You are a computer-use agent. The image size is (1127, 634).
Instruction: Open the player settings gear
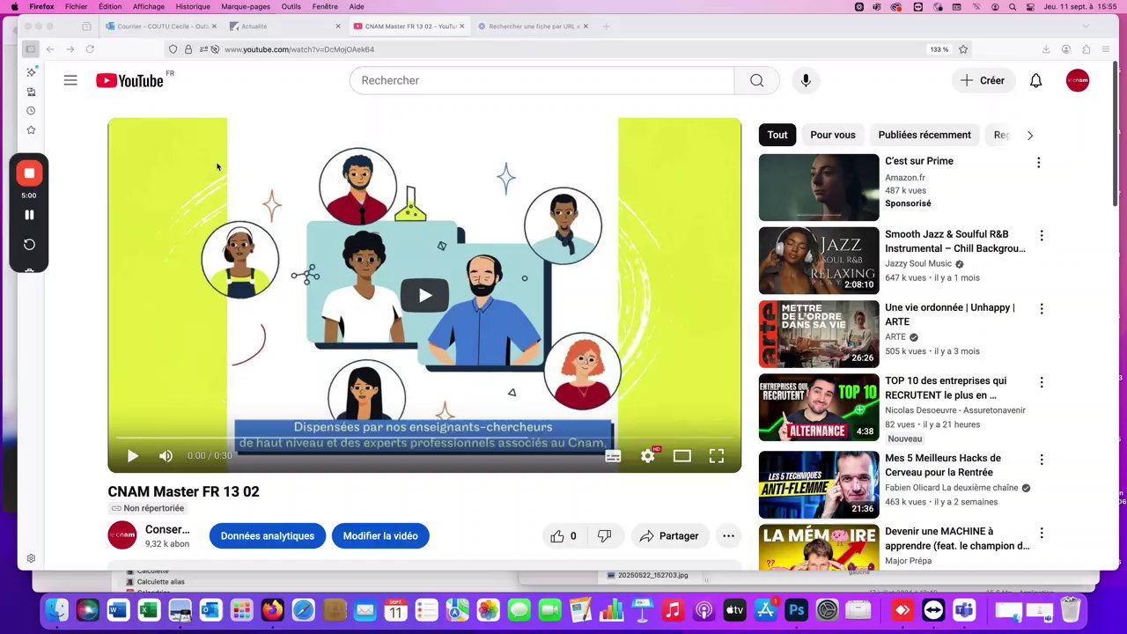click(648, 455)
